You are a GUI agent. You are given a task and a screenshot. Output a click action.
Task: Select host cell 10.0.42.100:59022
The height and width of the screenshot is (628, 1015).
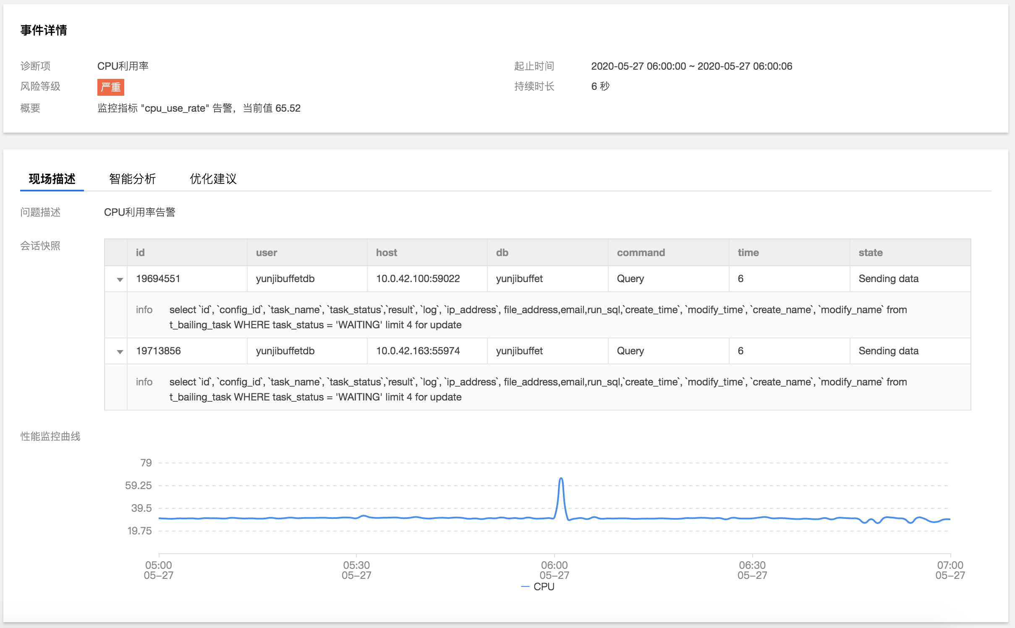(x=418, y=279)
